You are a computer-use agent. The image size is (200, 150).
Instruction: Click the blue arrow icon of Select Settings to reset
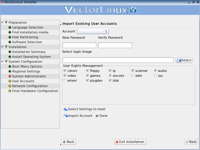[66, 109]
